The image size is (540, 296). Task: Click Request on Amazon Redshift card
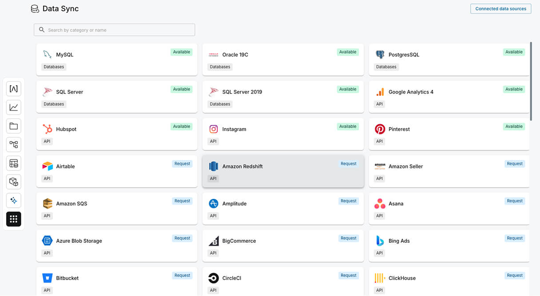349,164
